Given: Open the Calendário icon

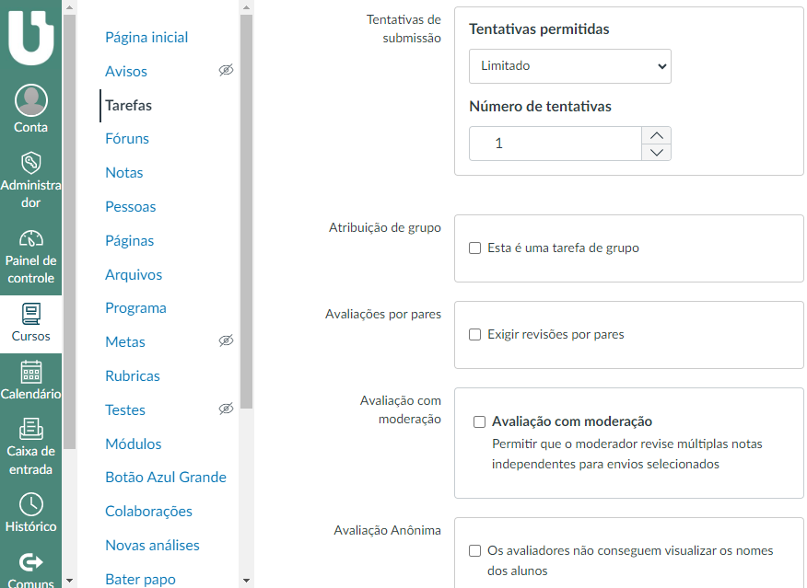Looking at the screenshot, I should click(31, 372).
